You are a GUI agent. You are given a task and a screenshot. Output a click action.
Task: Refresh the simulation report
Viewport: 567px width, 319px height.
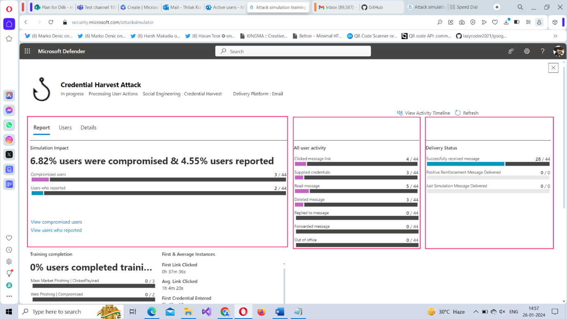tap(467, 113)
